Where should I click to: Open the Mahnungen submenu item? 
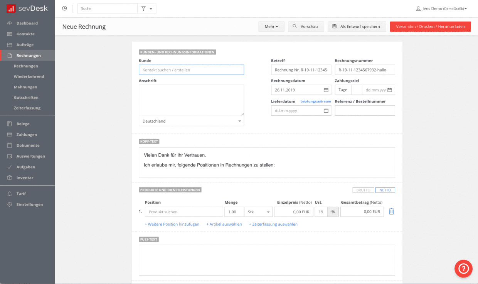[25, 87]
